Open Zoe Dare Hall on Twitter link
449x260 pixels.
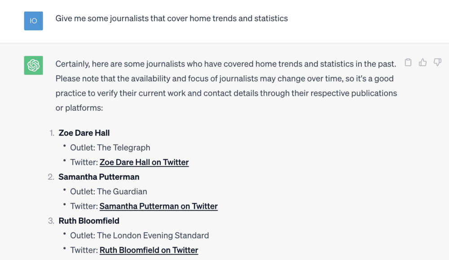144,162
